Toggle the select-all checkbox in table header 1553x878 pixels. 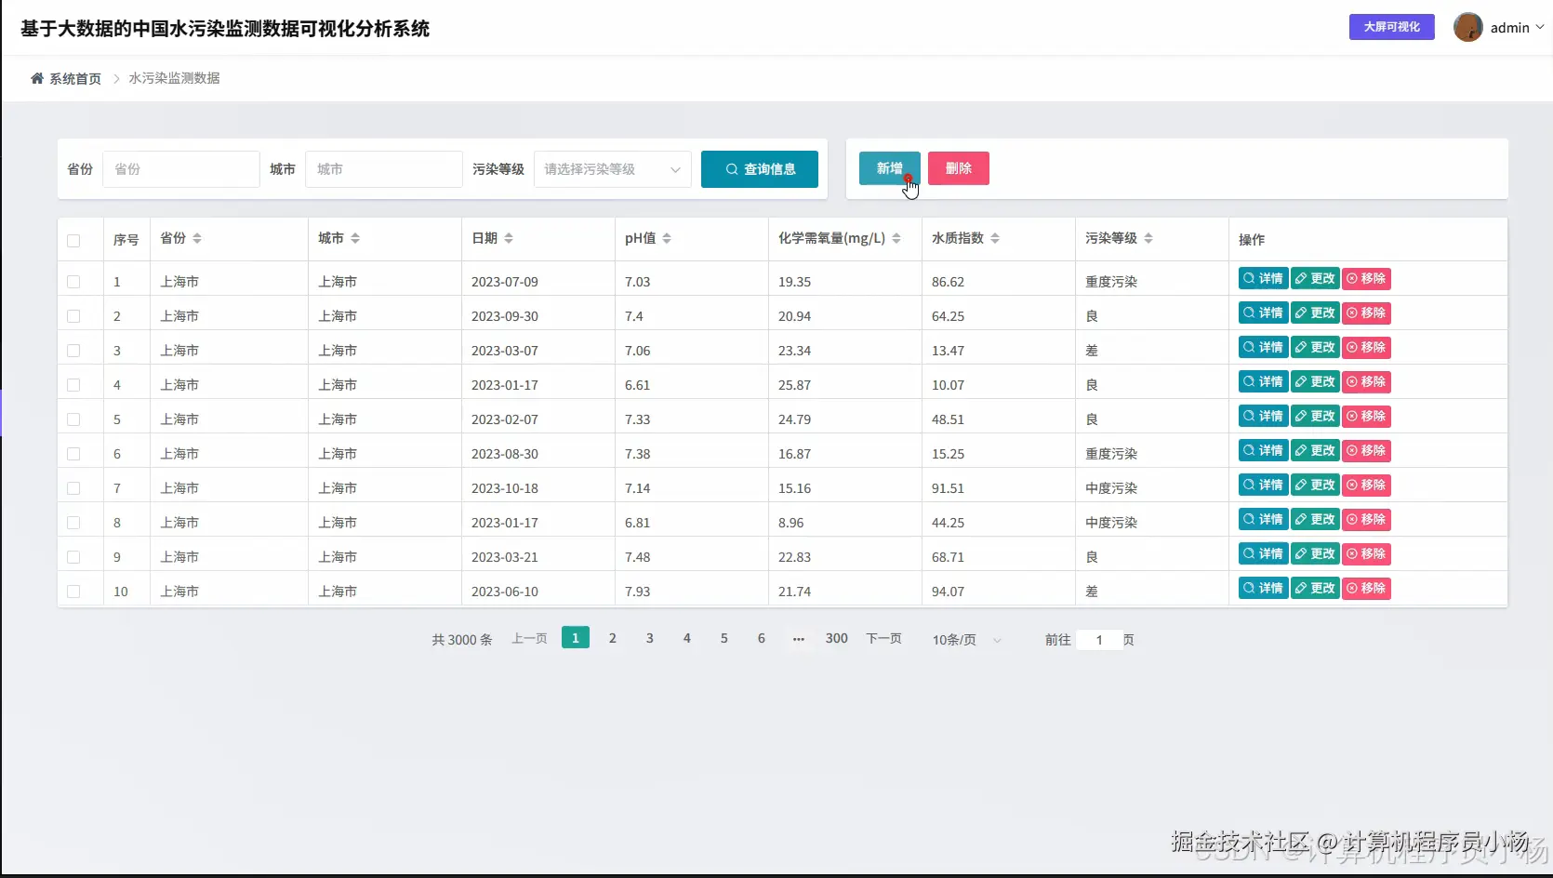click(73, 241)
